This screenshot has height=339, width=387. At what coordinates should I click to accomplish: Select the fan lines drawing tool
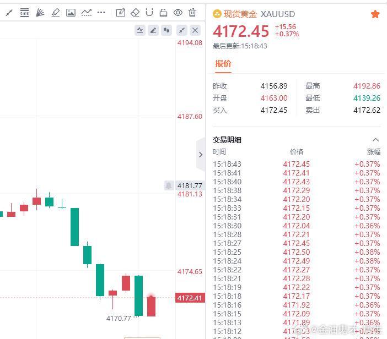click(x=40, y=12)
